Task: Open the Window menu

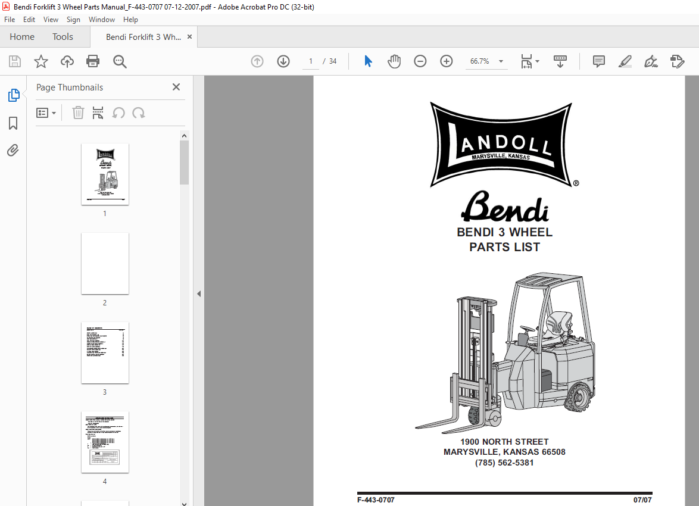Action: point(102,20)
